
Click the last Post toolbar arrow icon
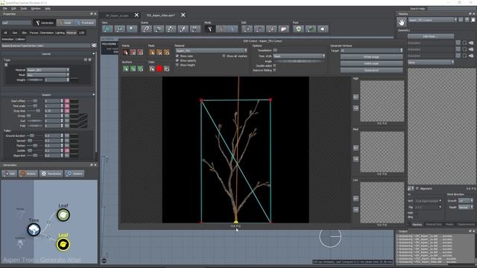point(323,29)
